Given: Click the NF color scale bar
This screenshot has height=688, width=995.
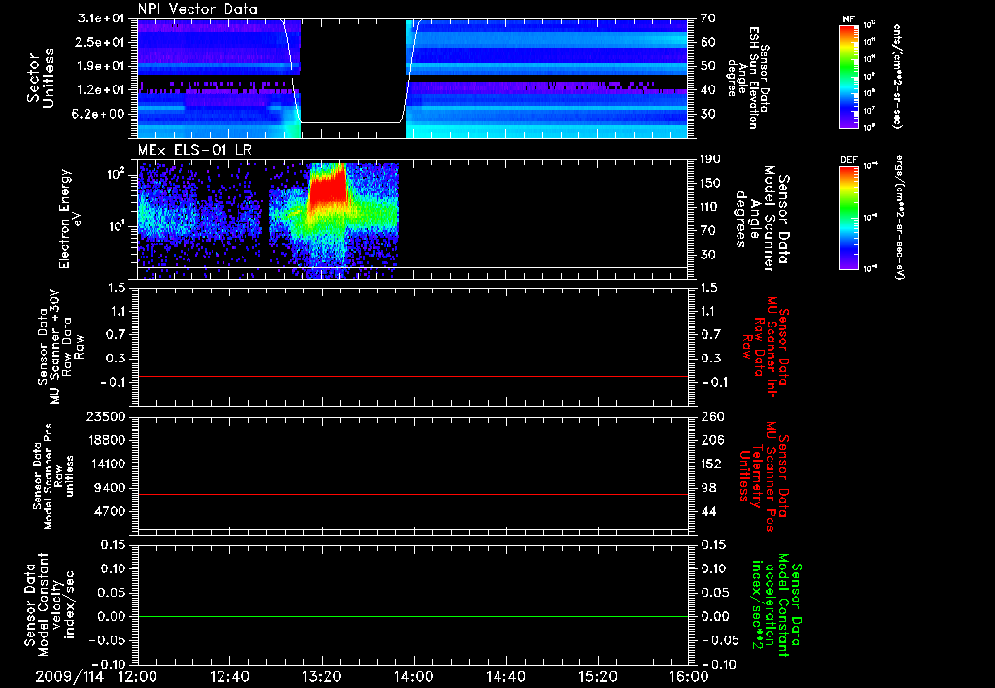Looking at the screenshot, I should (848, 77).
